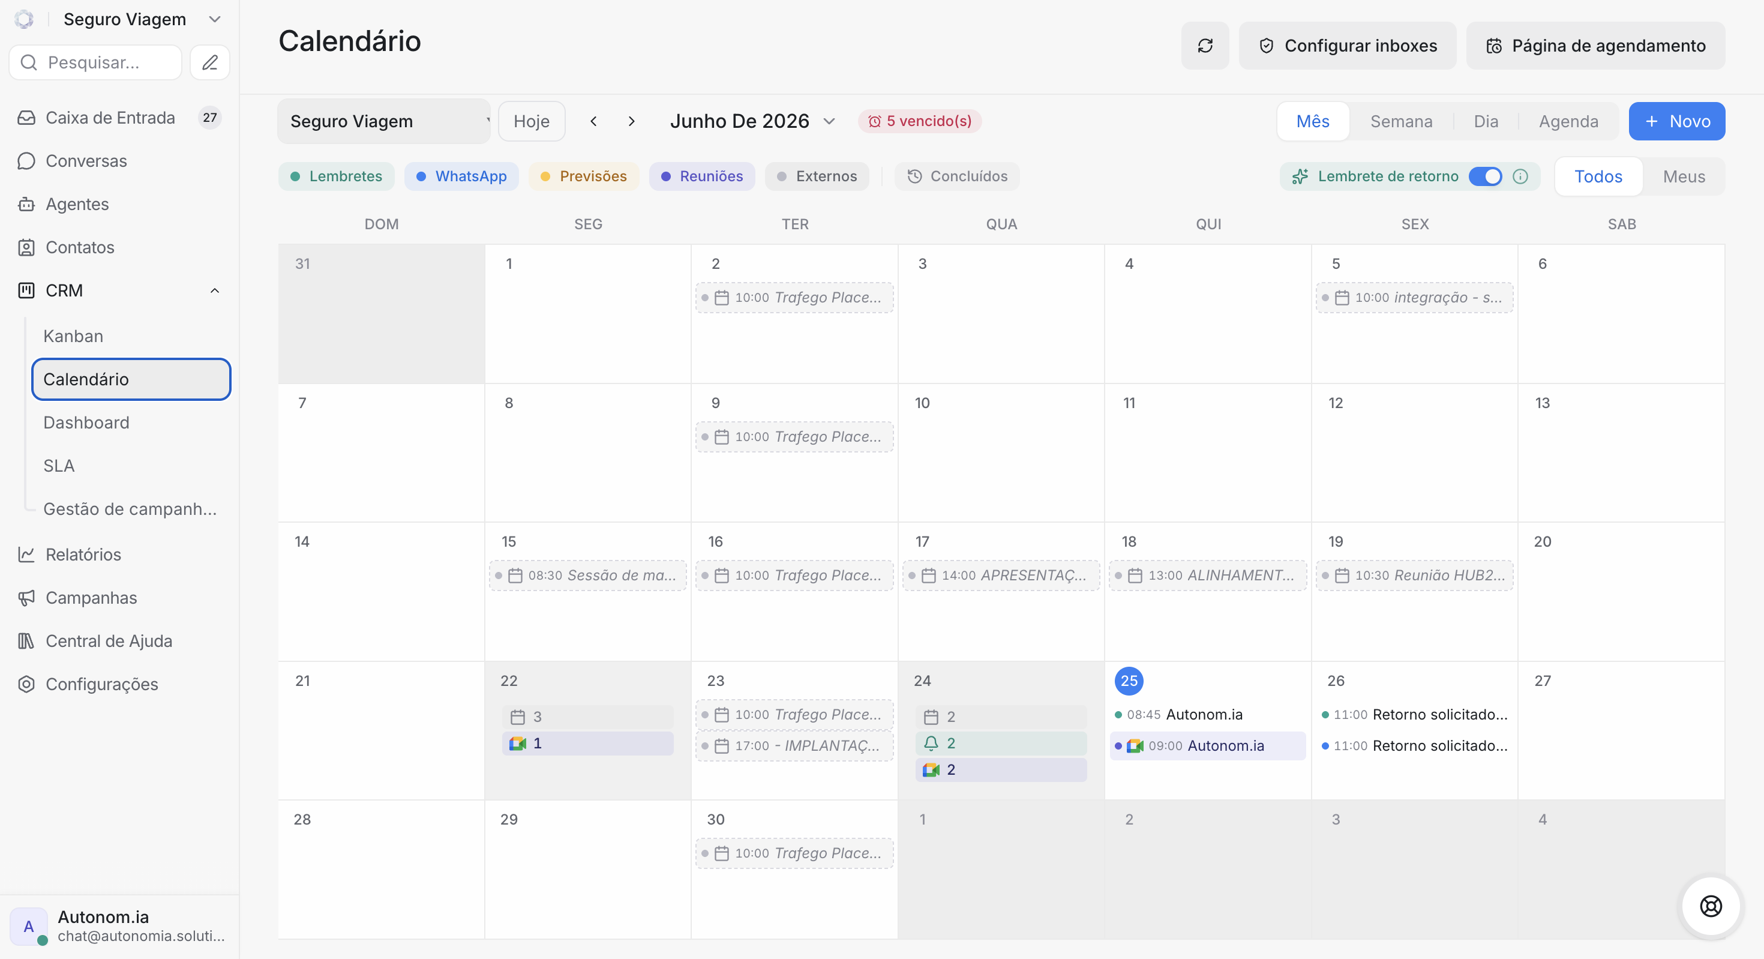The image size is (1764, 959).
Task: Toggle the Externos filter chip
Action: click(817, 176)
